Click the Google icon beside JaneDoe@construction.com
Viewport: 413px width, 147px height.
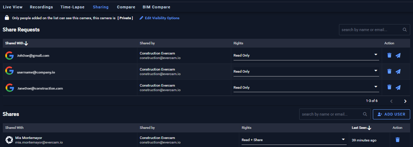[9, 87]
